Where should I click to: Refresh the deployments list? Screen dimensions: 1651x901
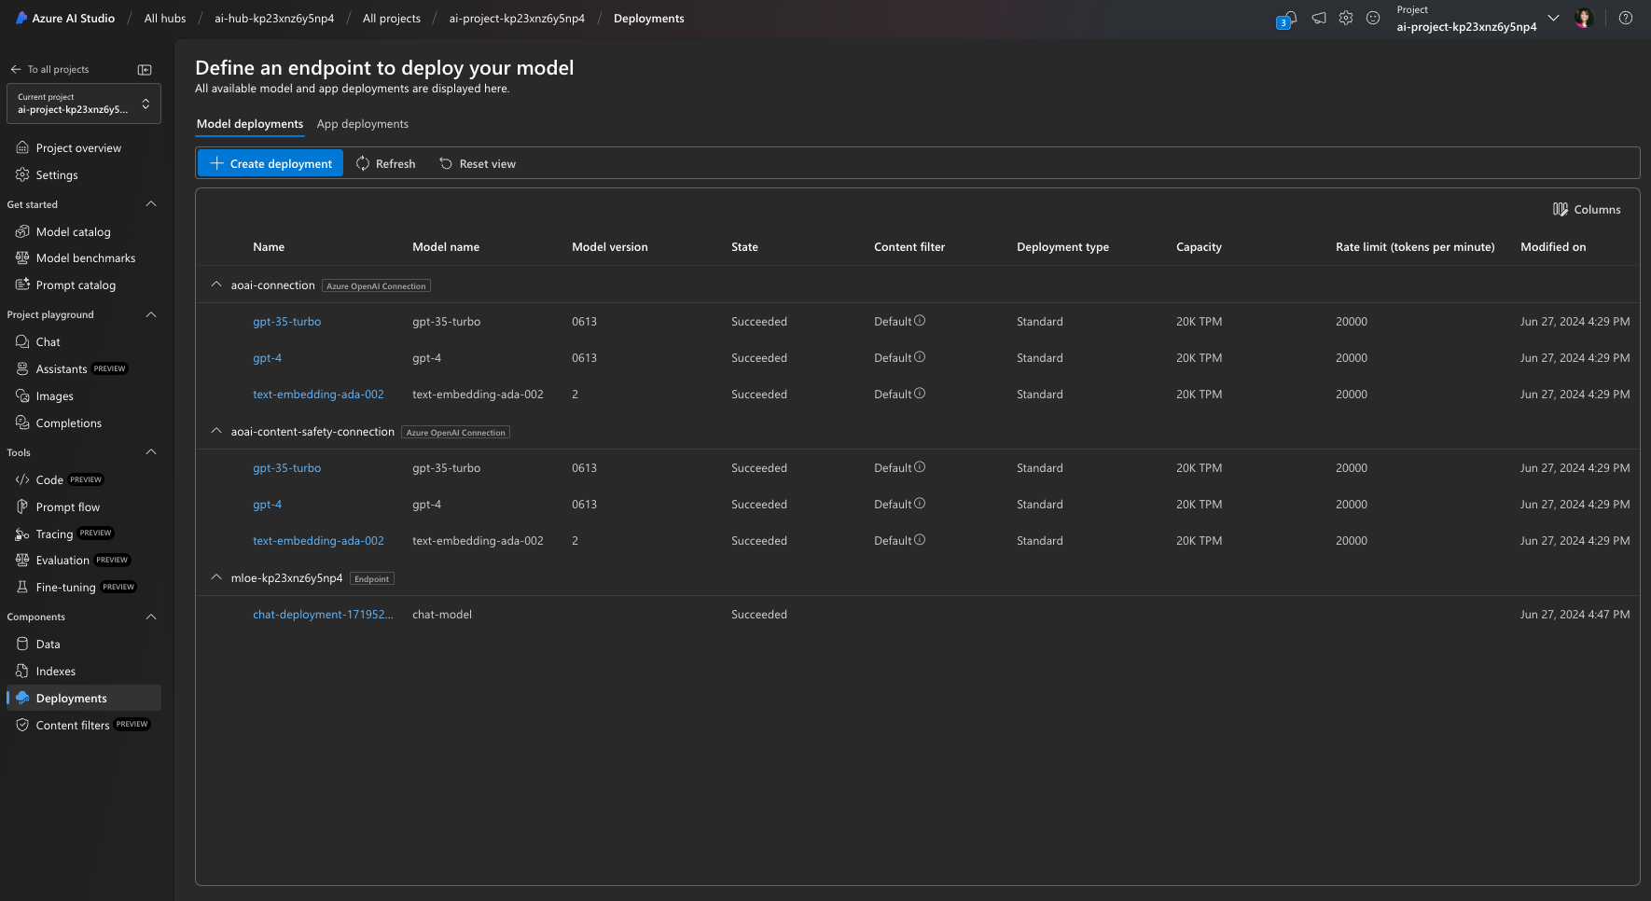click(x=386, y=163)
